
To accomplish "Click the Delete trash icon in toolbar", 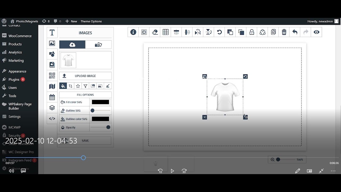I will 284,32.
